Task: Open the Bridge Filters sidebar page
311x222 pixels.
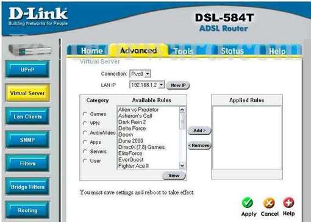Action: point(27,187)
